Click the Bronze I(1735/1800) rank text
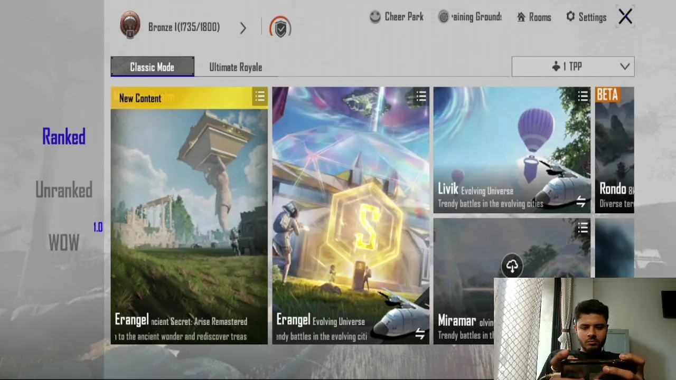The height and width of the screenshot is (380, 676). click(x=184, y=27)
